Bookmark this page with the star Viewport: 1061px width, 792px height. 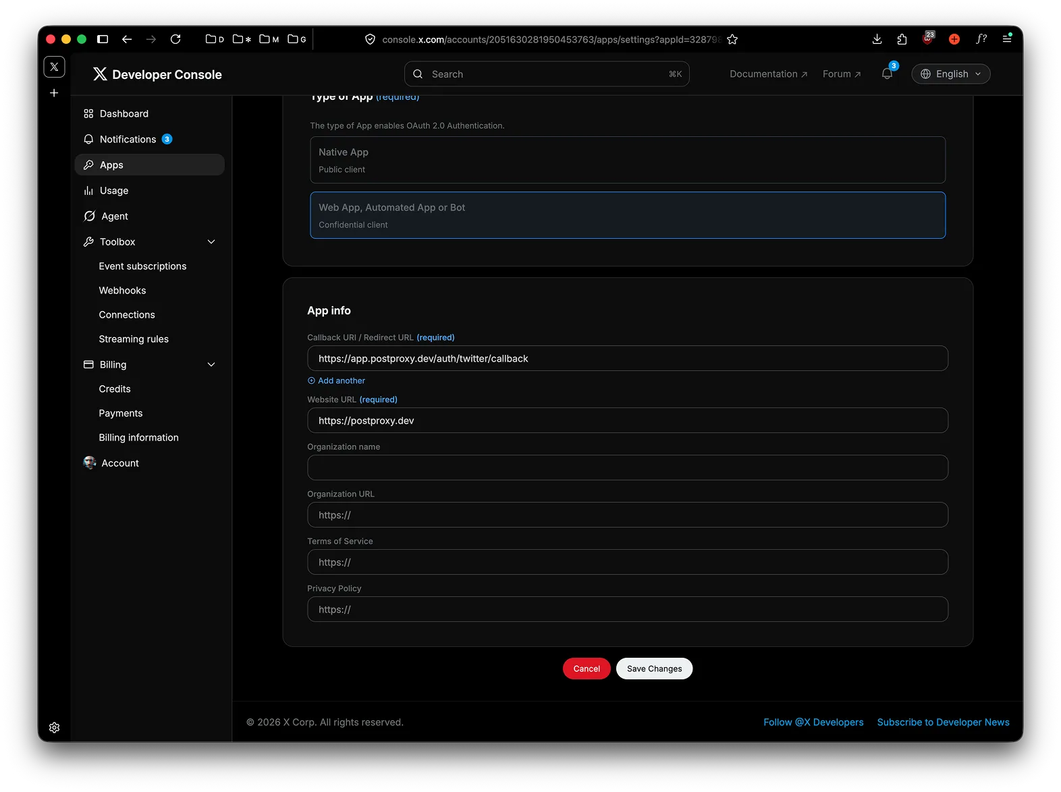coord(732,39)
